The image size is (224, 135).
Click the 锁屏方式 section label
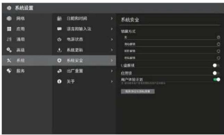tap(128, 31)
